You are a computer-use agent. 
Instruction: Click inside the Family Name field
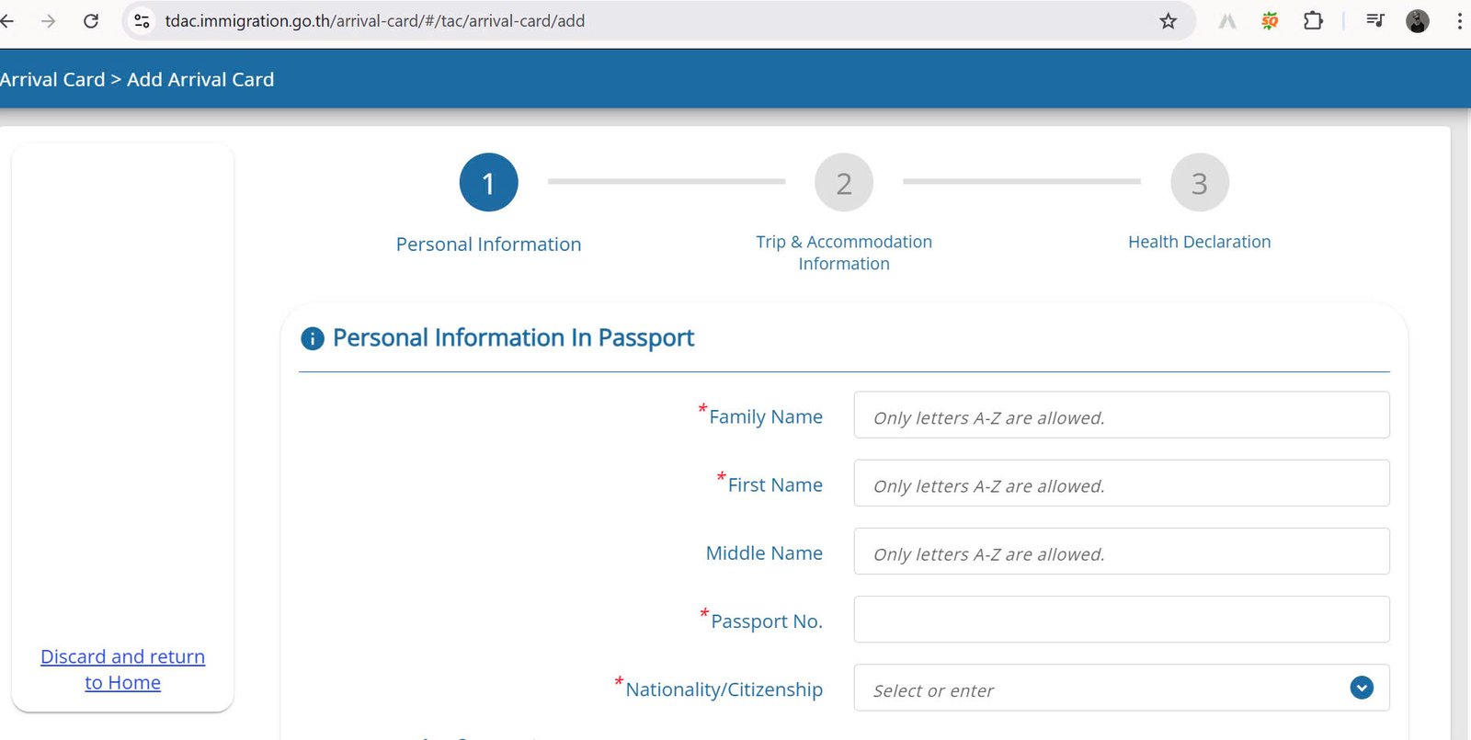[x=1121, y=416]
